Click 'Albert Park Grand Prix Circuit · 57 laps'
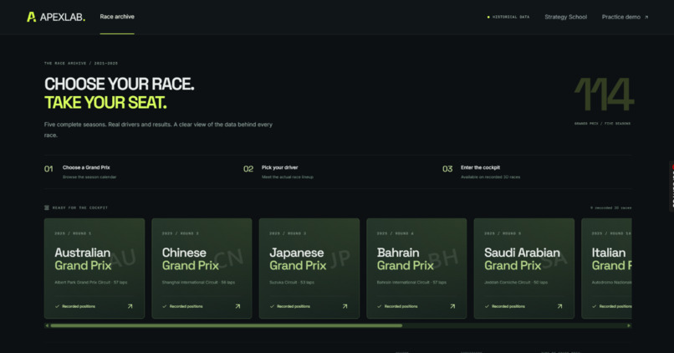This screenshot has height=353, width=674. [90, 283]
